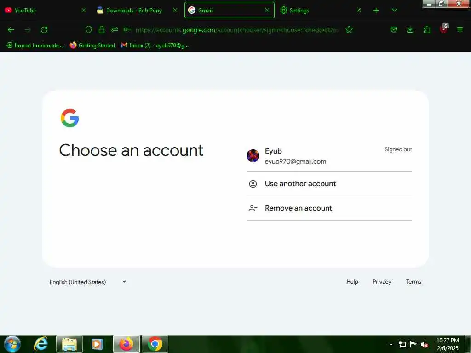The height and width of the screenshot is (353, 471).
Task: Close the YouTube tab
Action: 84,10
